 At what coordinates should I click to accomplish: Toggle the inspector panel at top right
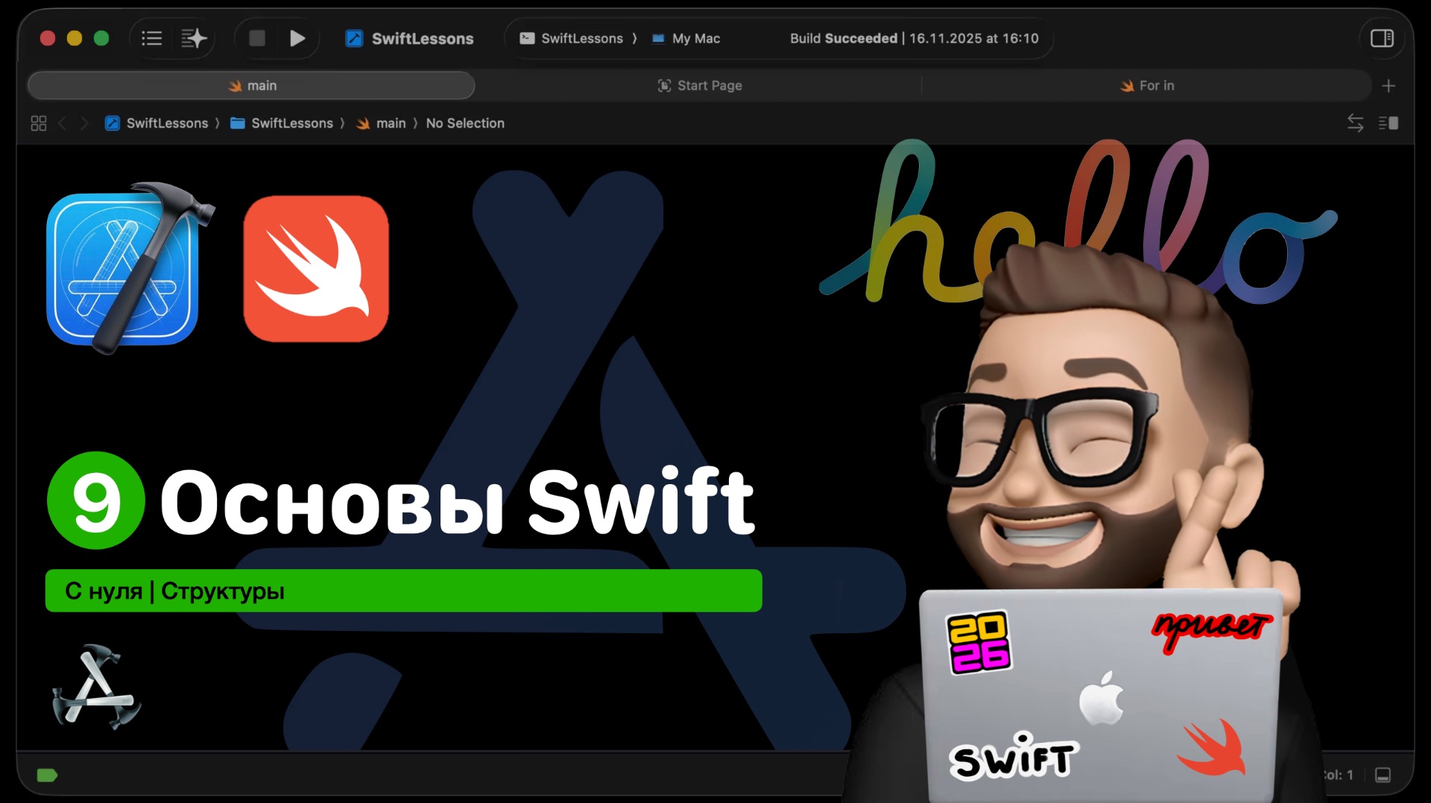point(1382,38)
